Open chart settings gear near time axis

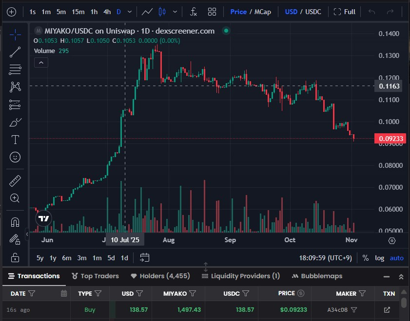[391, 241]
